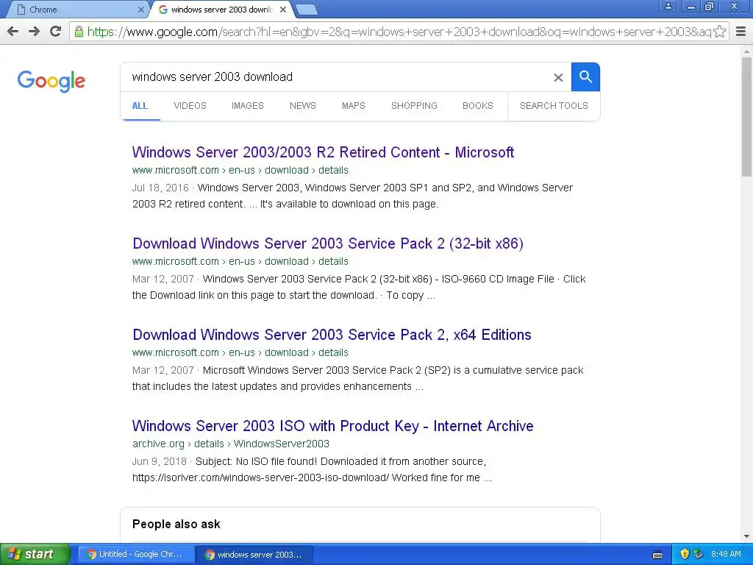This screenshot has height=565, width=753.
Task: Click the 8:48 AM taskbar clock
Action: point(726,554)
